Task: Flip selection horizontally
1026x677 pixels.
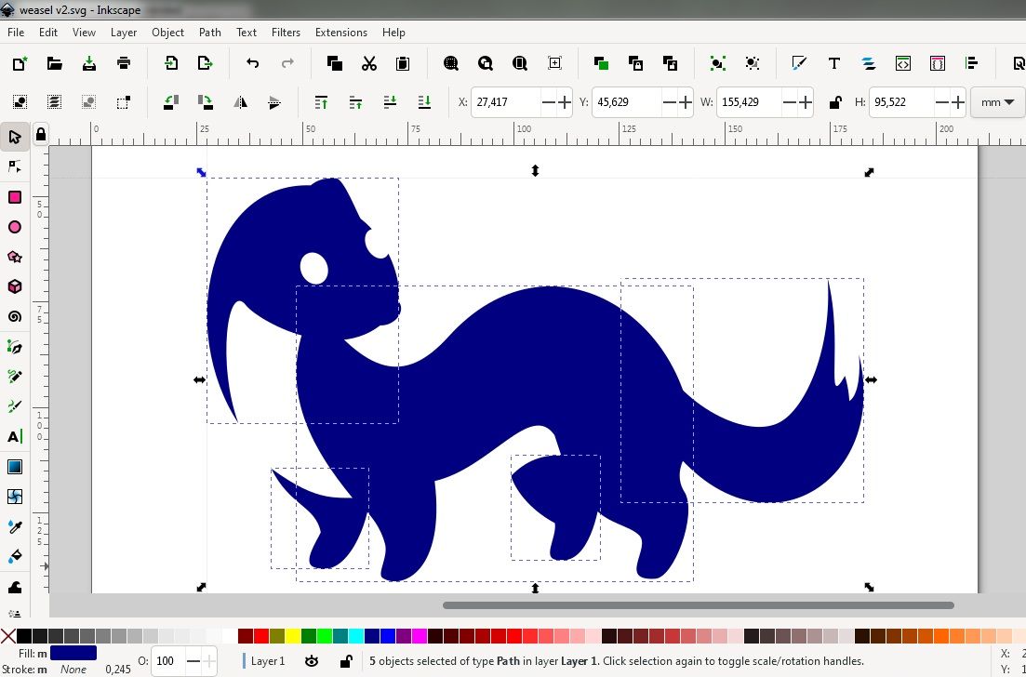Action: coord(241,102)
